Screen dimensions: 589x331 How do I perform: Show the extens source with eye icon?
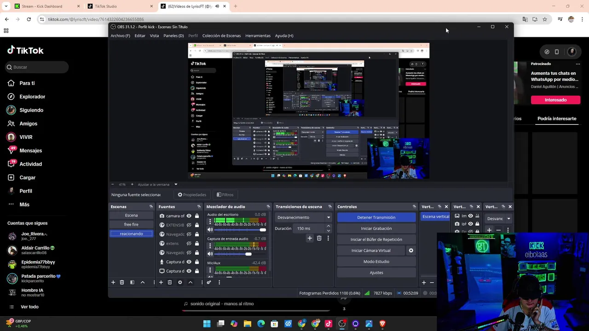189,244
